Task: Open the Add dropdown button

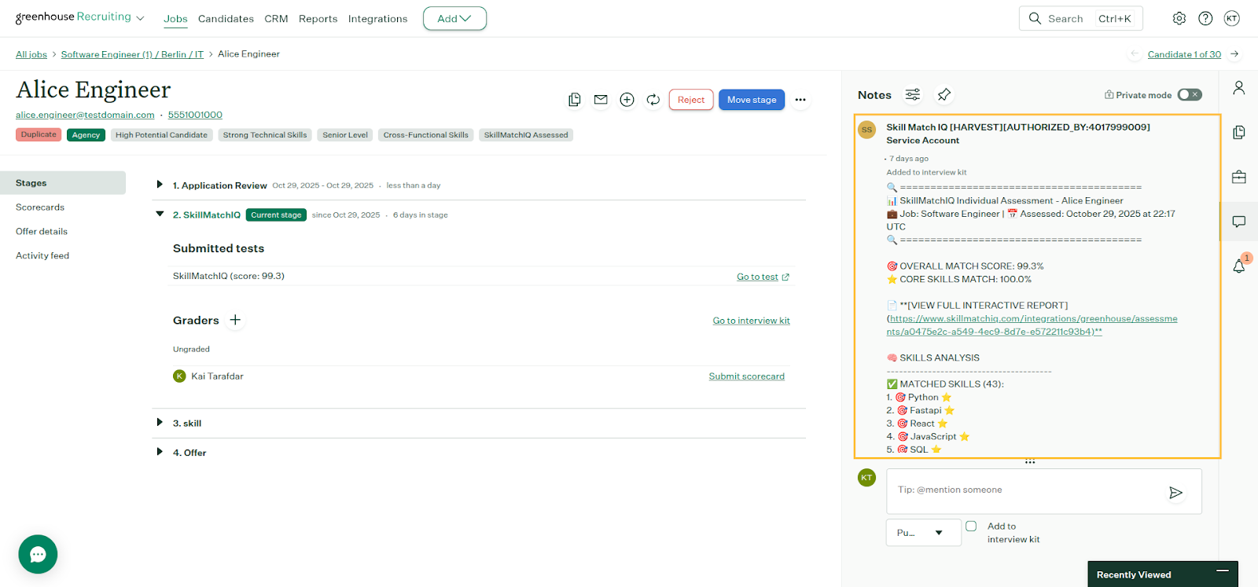Action: pos(454,19)
